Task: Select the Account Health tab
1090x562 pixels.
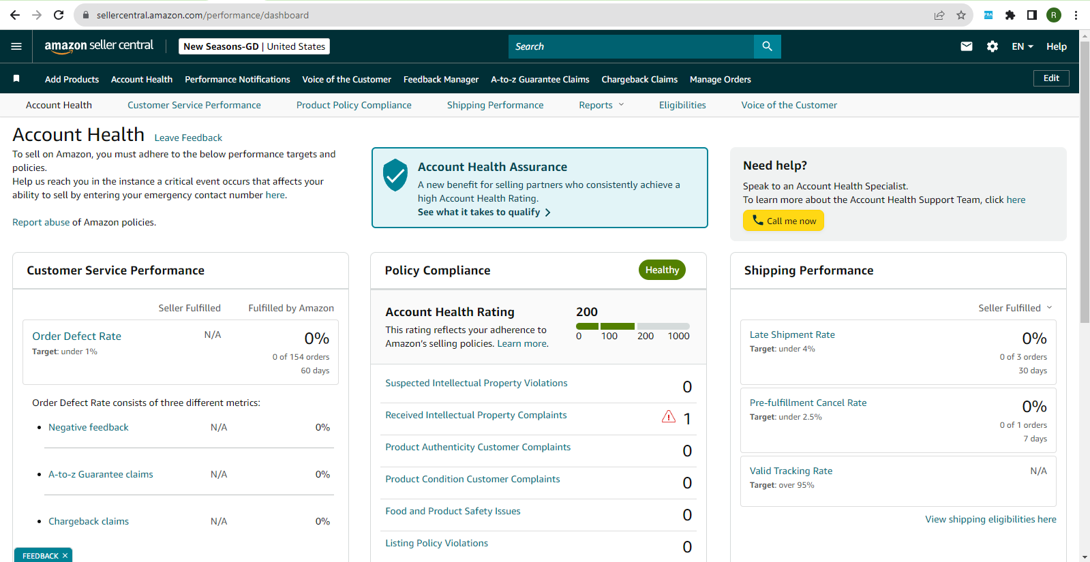Action: point(59,105)
